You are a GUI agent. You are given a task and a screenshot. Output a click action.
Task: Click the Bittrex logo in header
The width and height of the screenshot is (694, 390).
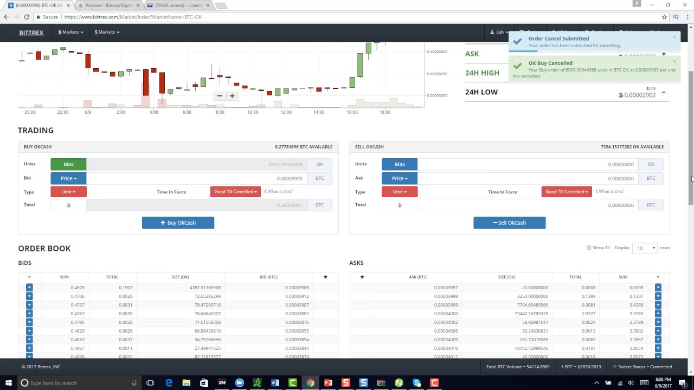click(x=31, y=32)
